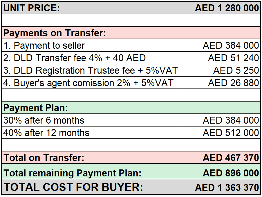Select the 30% after 6 months cell
The width and height of the screenshot is (262, 197).
(x=91, y=120)
